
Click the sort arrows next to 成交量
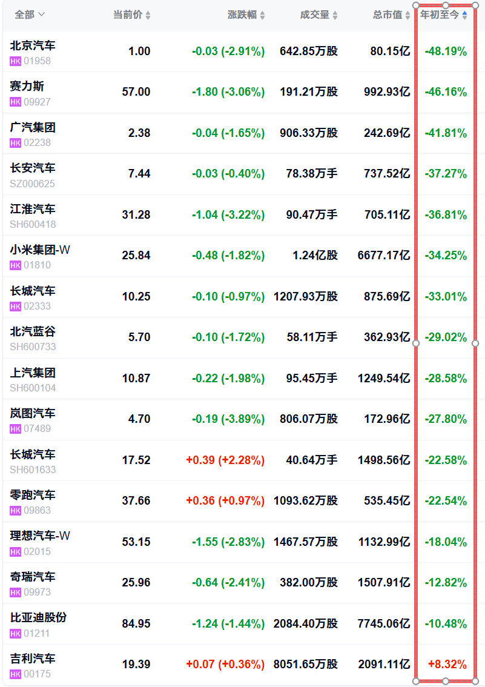tap(335, 15)
